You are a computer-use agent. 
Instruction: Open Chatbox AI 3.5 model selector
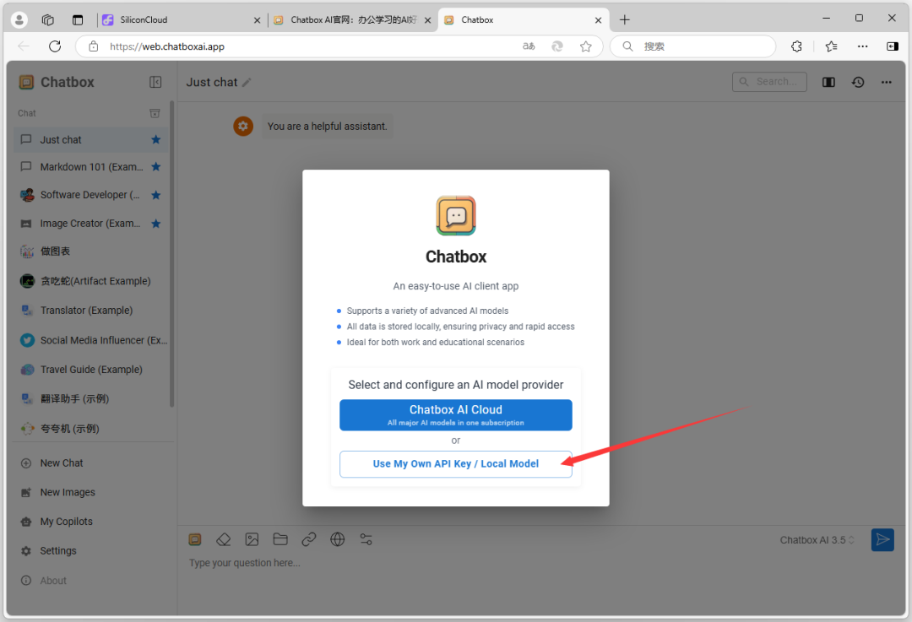(817, 540)
